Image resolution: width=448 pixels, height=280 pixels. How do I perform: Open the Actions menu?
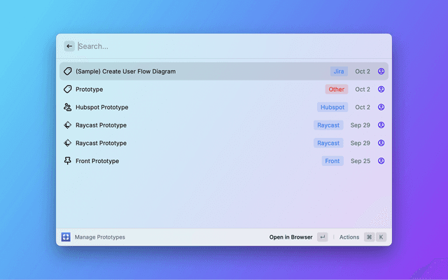click(x=349, y=237)
